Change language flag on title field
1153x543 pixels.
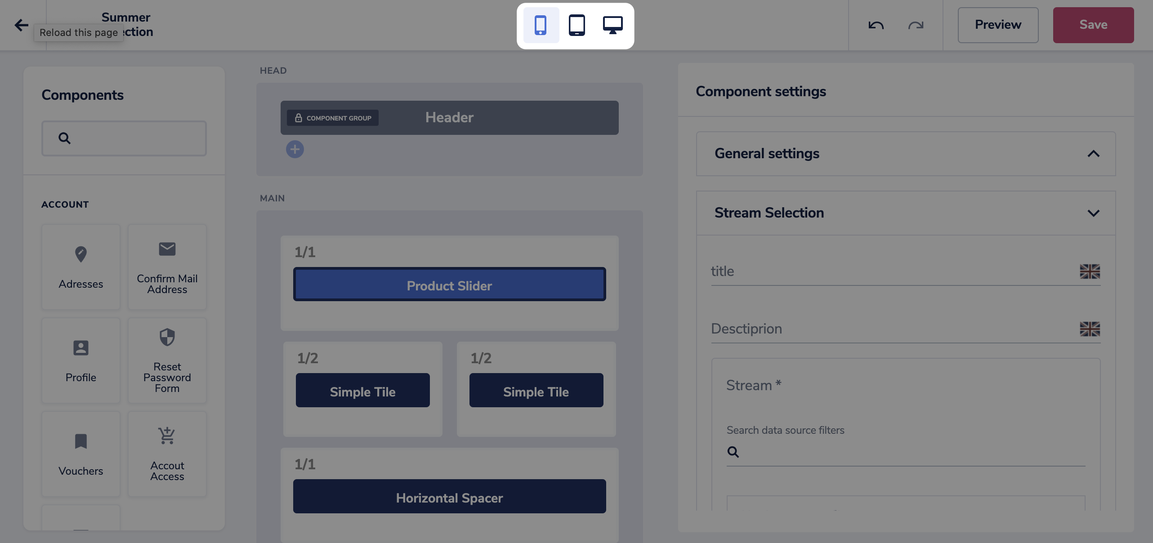pyautogui.click(x=1090, y=271)
